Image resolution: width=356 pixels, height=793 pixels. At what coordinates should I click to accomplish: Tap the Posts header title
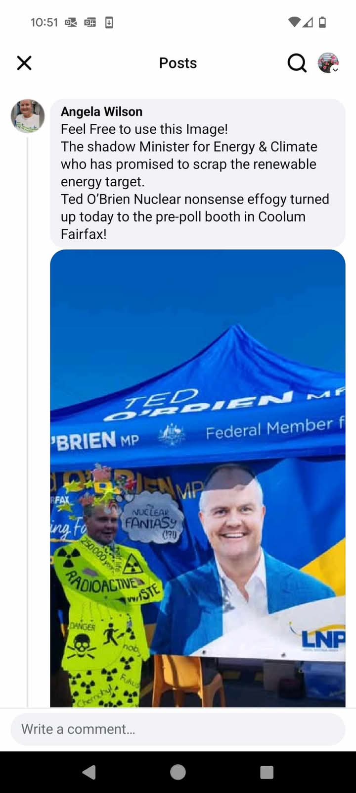(178, 63)
